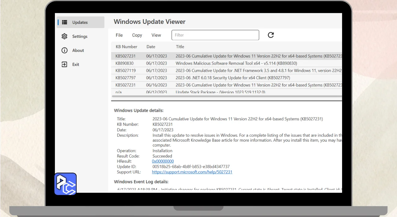This screenshot has width=397, height=217.
Task: Click the KB5027231 value in details pane
Action: (163, 124)
